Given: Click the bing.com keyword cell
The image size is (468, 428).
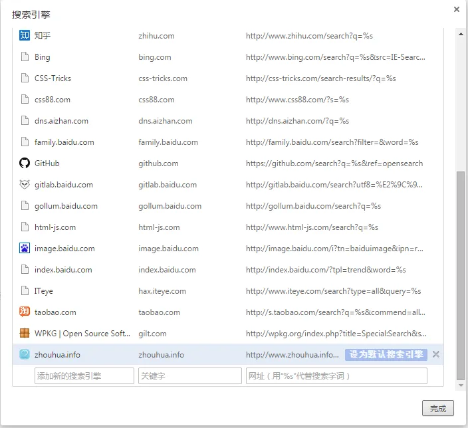Looking at the screenshot, I should click(x=155, y=57).
